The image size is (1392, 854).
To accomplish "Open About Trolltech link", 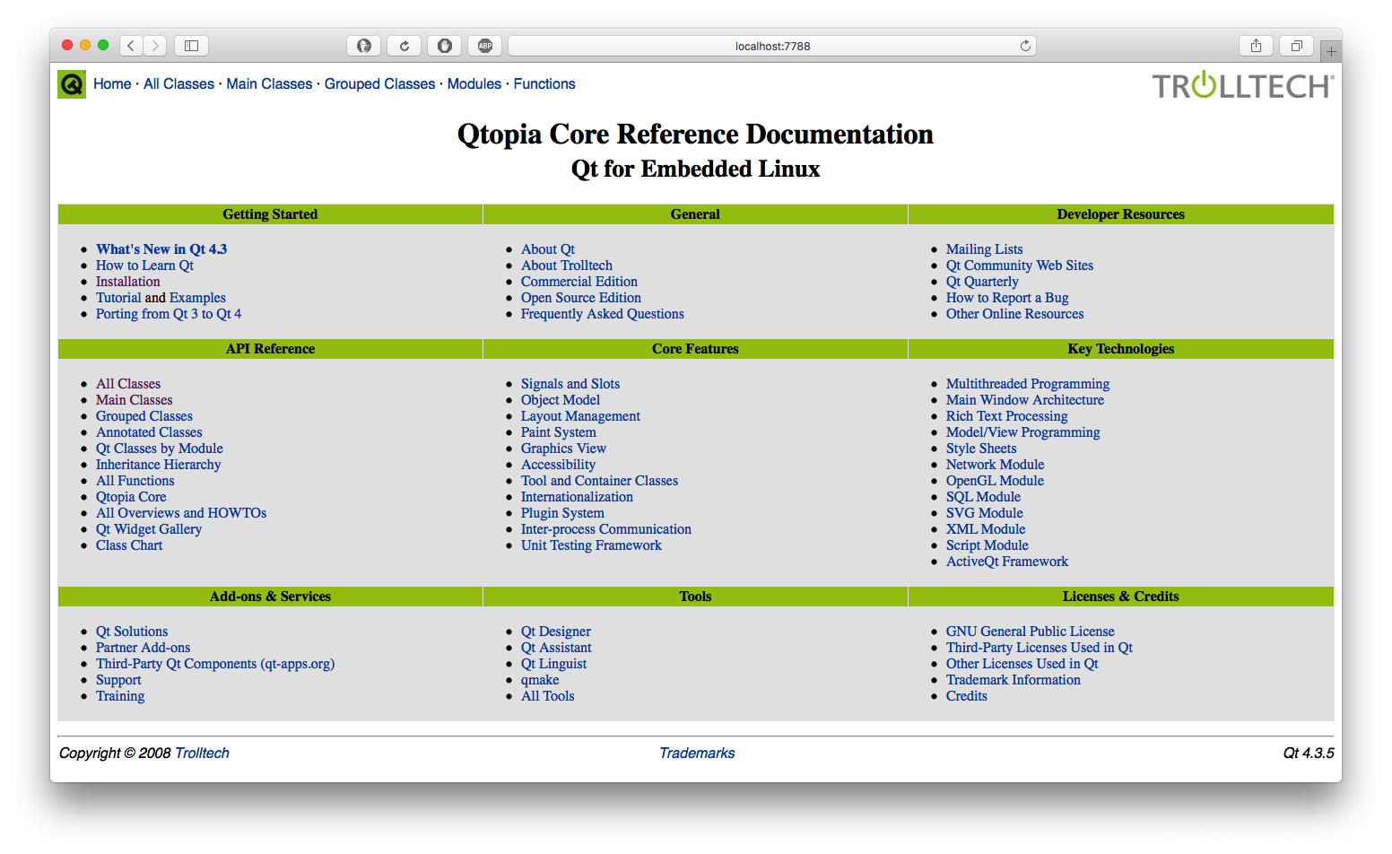I will [567, 266].
